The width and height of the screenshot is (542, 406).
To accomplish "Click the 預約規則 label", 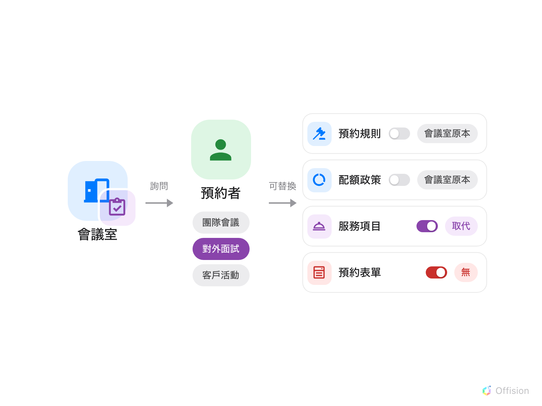I will point(360,134).
